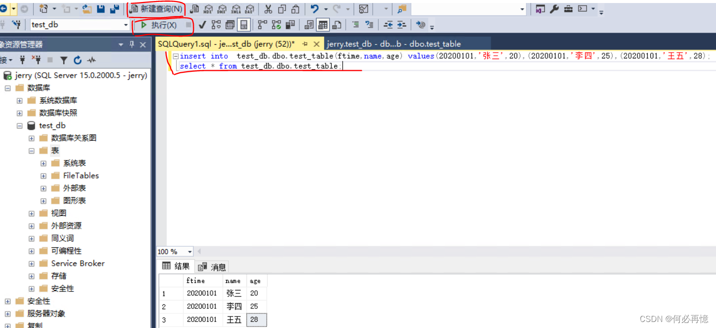716x328 pixels.
Task: Click the Filter icon in Object Explorer
Action: [x=64, y=60]
